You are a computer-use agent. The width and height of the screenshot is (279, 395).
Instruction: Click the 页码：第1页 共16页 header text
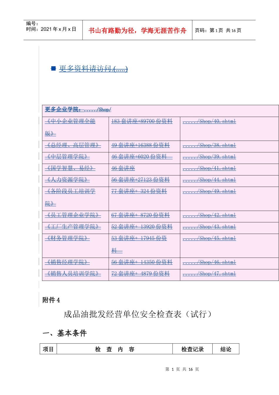coord(218,30)
